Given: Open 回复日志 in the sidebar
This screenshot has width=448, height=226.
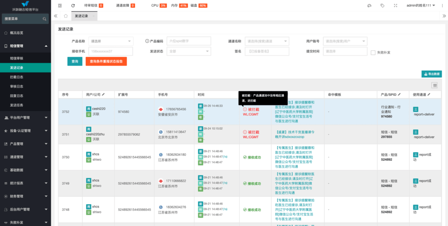Looking at the screenshot, I should [x=25, y=96].
